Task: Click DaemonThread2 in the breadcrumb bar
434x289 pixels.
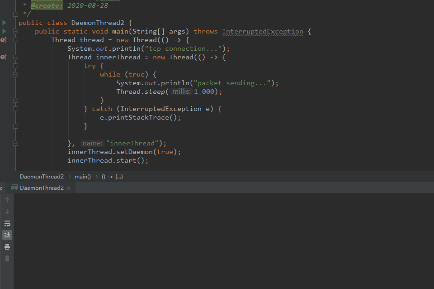Action: pyautogui.click(x=42, y=176)
